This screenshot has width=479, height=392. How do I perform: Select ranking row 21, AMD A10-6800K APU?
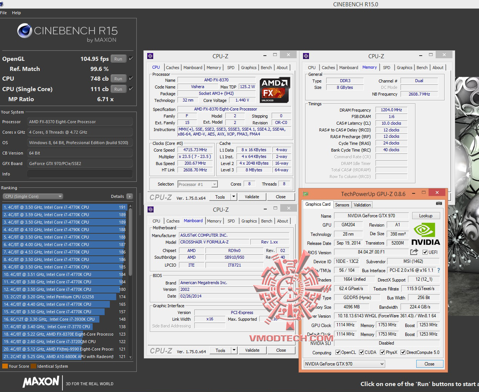click(65, 357)
